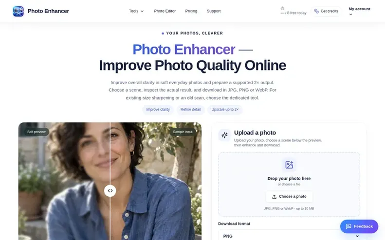The width and height of the screenshot is (385, 240).
Task: Click the before/after comparison slider handle
Action: pyautogui.click(x=110, y=191)
